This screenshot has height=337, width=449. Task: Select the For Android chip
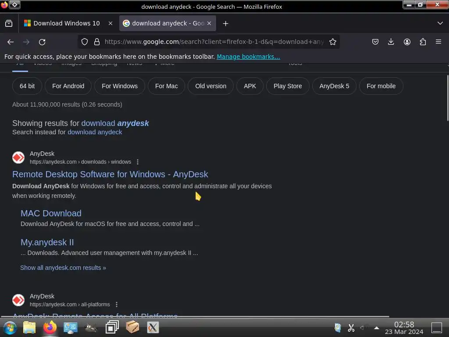click(68, 86)
